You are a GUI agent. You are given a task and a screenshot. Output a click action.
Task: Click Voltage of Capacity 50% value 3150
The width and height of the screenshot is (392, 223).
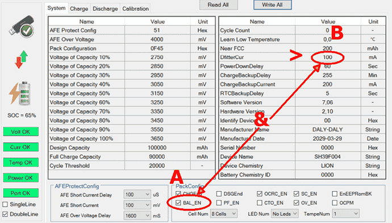pos(157,93)
